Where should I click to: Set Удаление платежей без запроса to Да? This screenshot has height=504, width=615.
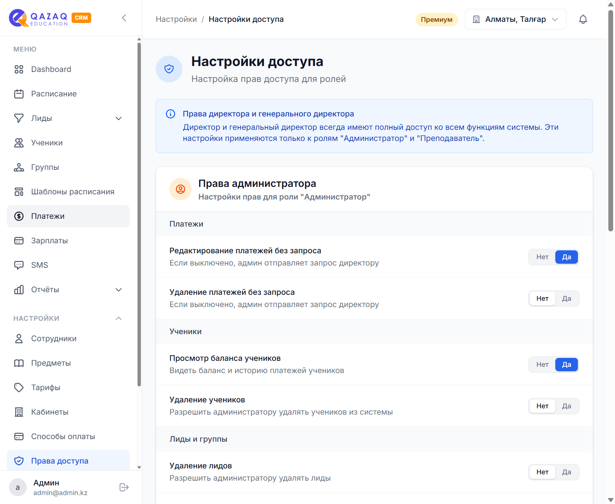coord(566,299)
